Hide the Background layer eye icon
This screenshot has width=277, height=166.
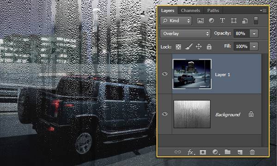point(165,114)
